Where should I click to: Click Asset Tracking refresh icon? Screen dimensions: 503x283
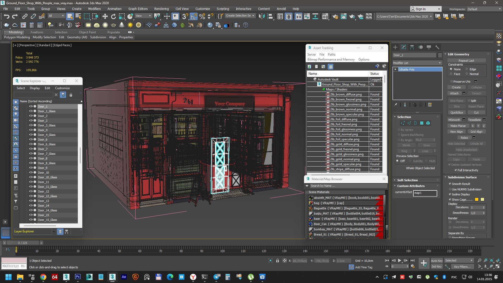click(309, 67)
